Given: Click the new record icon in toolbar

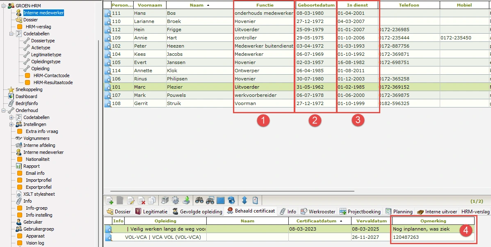Looking at the screenshot, I should tap(110, 200).
